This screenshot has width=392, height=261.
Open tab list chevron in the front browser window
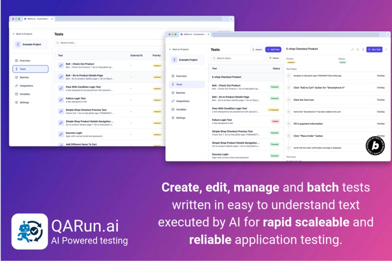coord(388,34)
